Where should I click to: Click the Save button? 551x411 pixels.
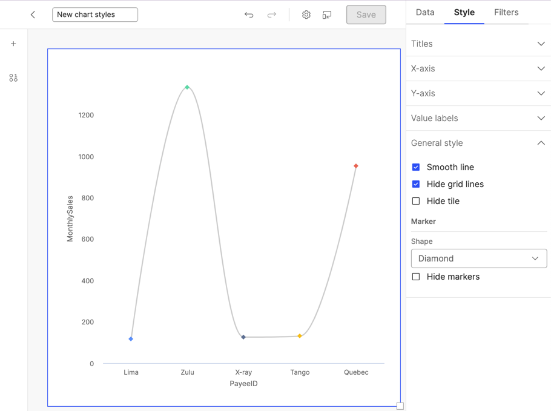(x=366, y=15)
